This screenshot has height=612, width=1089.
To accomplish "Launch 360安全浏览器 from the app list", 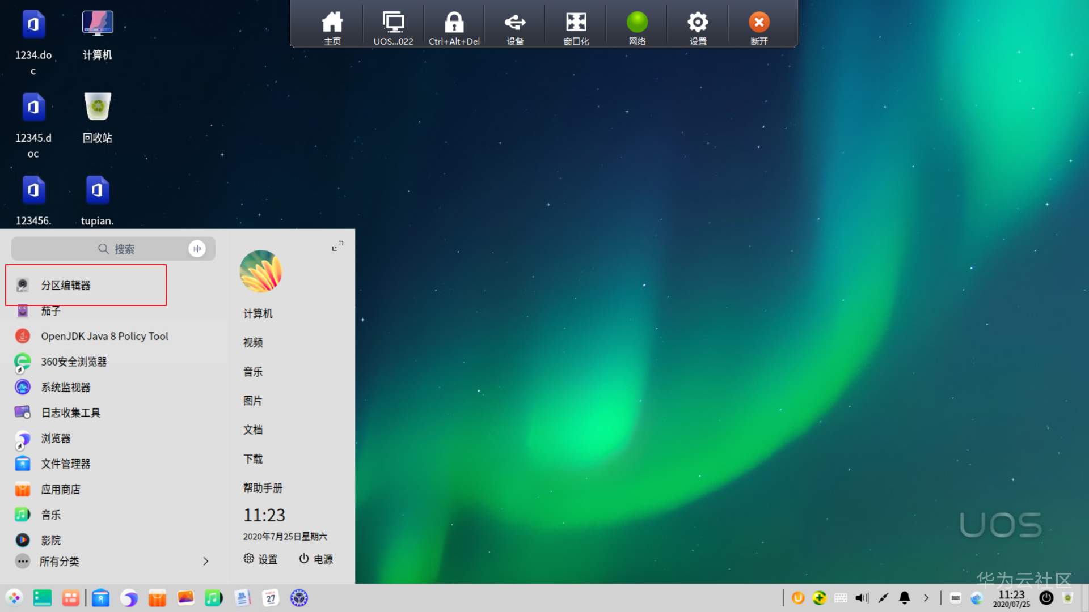I will tap(73, 362).
